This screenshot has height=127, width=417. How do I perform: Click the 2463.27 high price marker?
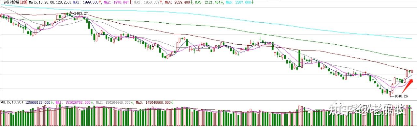[81, 13]
